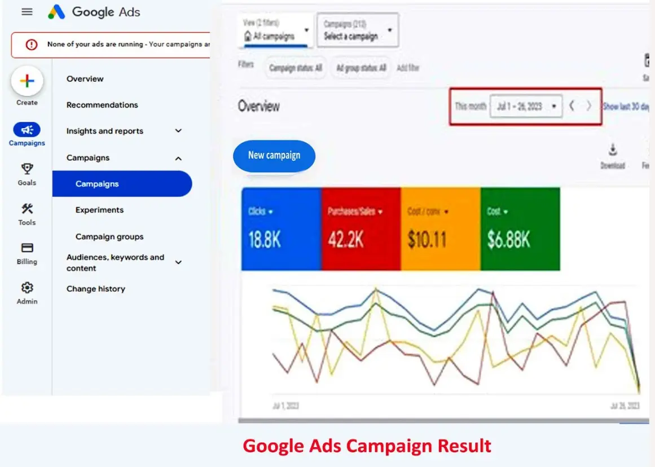
Task: Click the Create plus button
Action: pyautogui.click(x=27, y=81)
